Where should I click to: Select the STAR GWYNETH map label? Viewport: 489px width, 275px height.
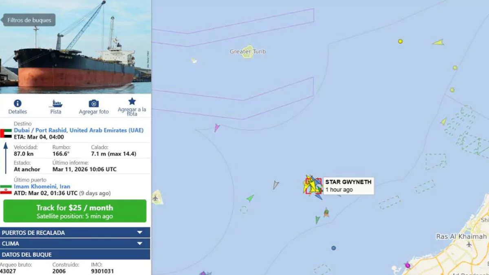pyautogui.click(x=348, y=182)
